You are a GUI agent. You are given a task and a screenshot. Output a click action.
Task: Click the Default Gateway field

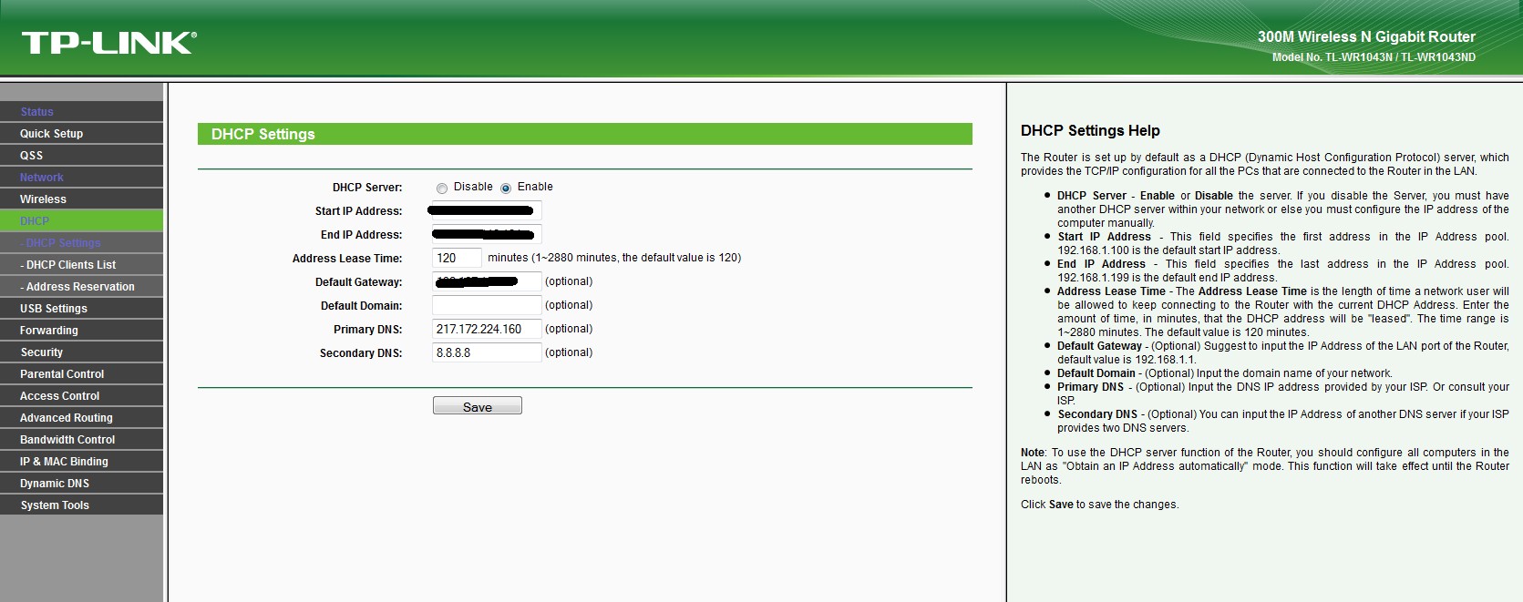487,282
